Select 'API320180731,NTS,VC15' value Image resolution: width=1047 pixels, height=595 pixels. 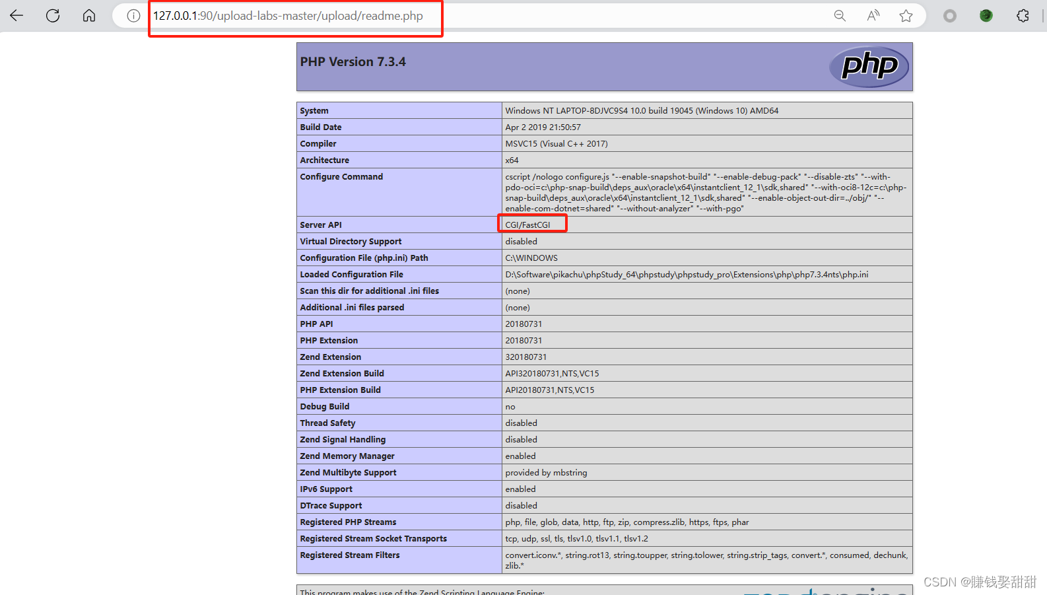point(552,374)
